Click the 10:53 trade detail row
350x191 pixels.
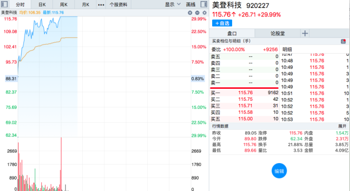[315, 120]
